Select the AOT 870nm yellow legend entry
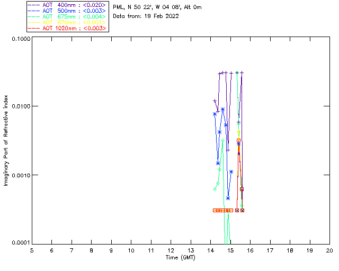This screenshot has height=271, width=339. coord(67,22)
